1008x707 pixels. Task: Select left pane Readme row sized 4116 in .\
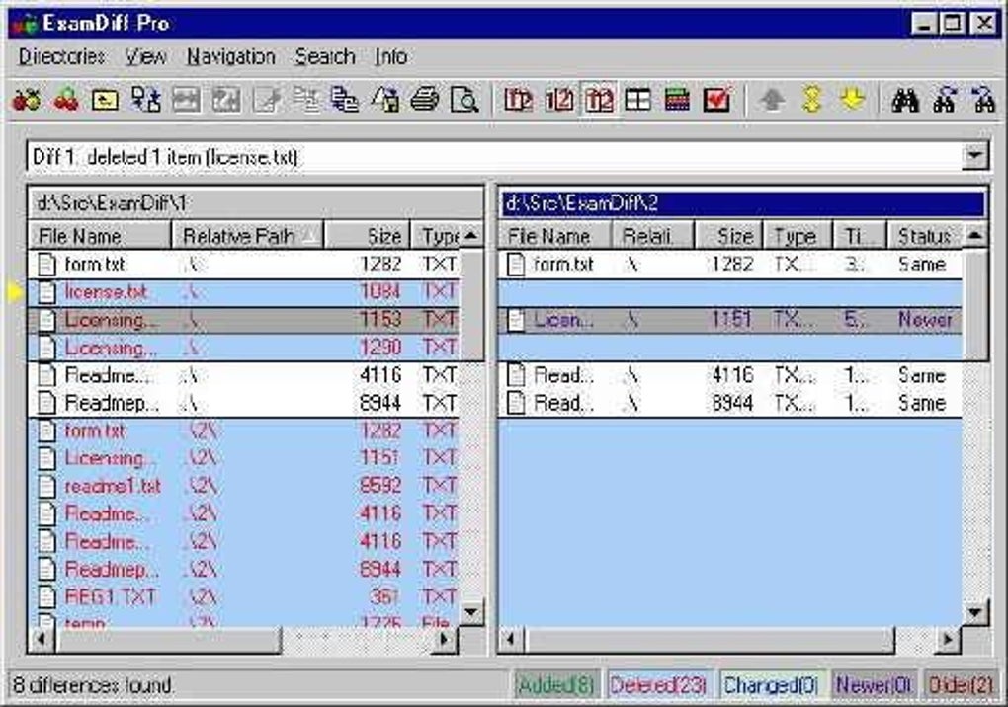(244, 375)
